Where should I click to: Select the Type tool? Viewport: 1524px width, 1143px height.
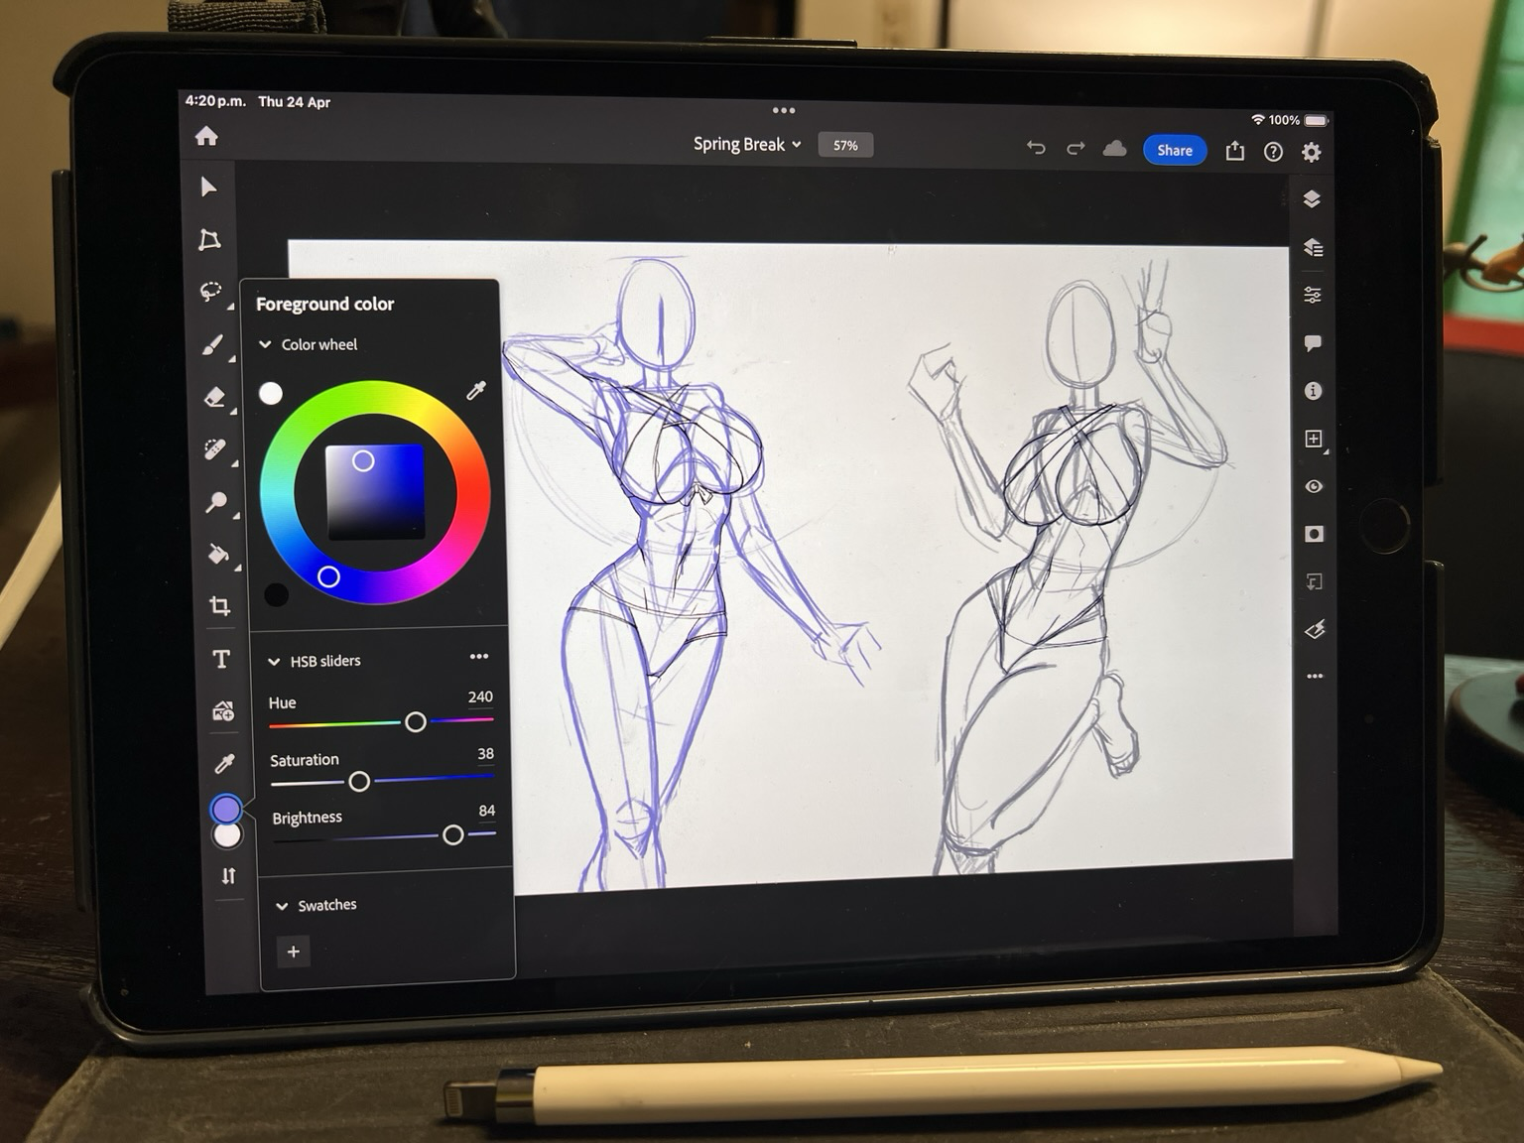tap(221, 659)
